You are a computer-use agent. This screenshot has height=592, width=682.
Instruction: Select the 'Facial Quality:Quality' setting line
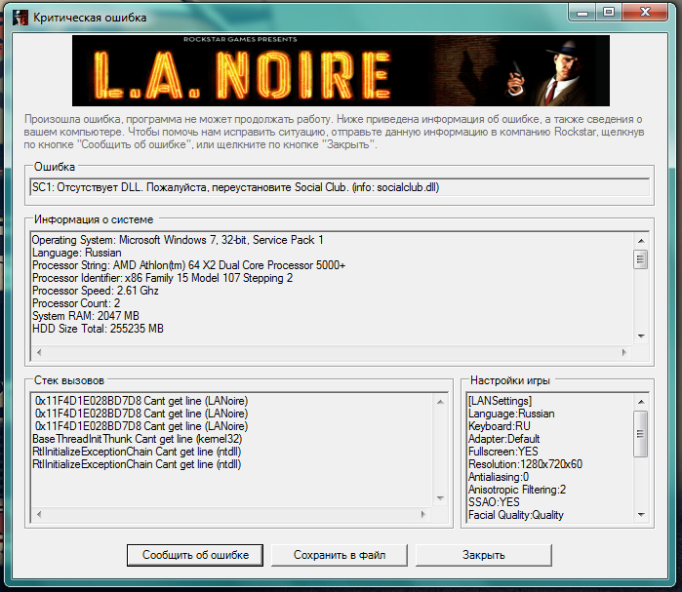click(x=516, y=515)
